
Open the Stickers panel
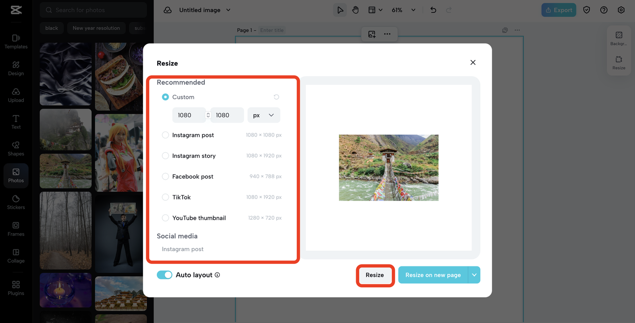(x=16, y=202)
